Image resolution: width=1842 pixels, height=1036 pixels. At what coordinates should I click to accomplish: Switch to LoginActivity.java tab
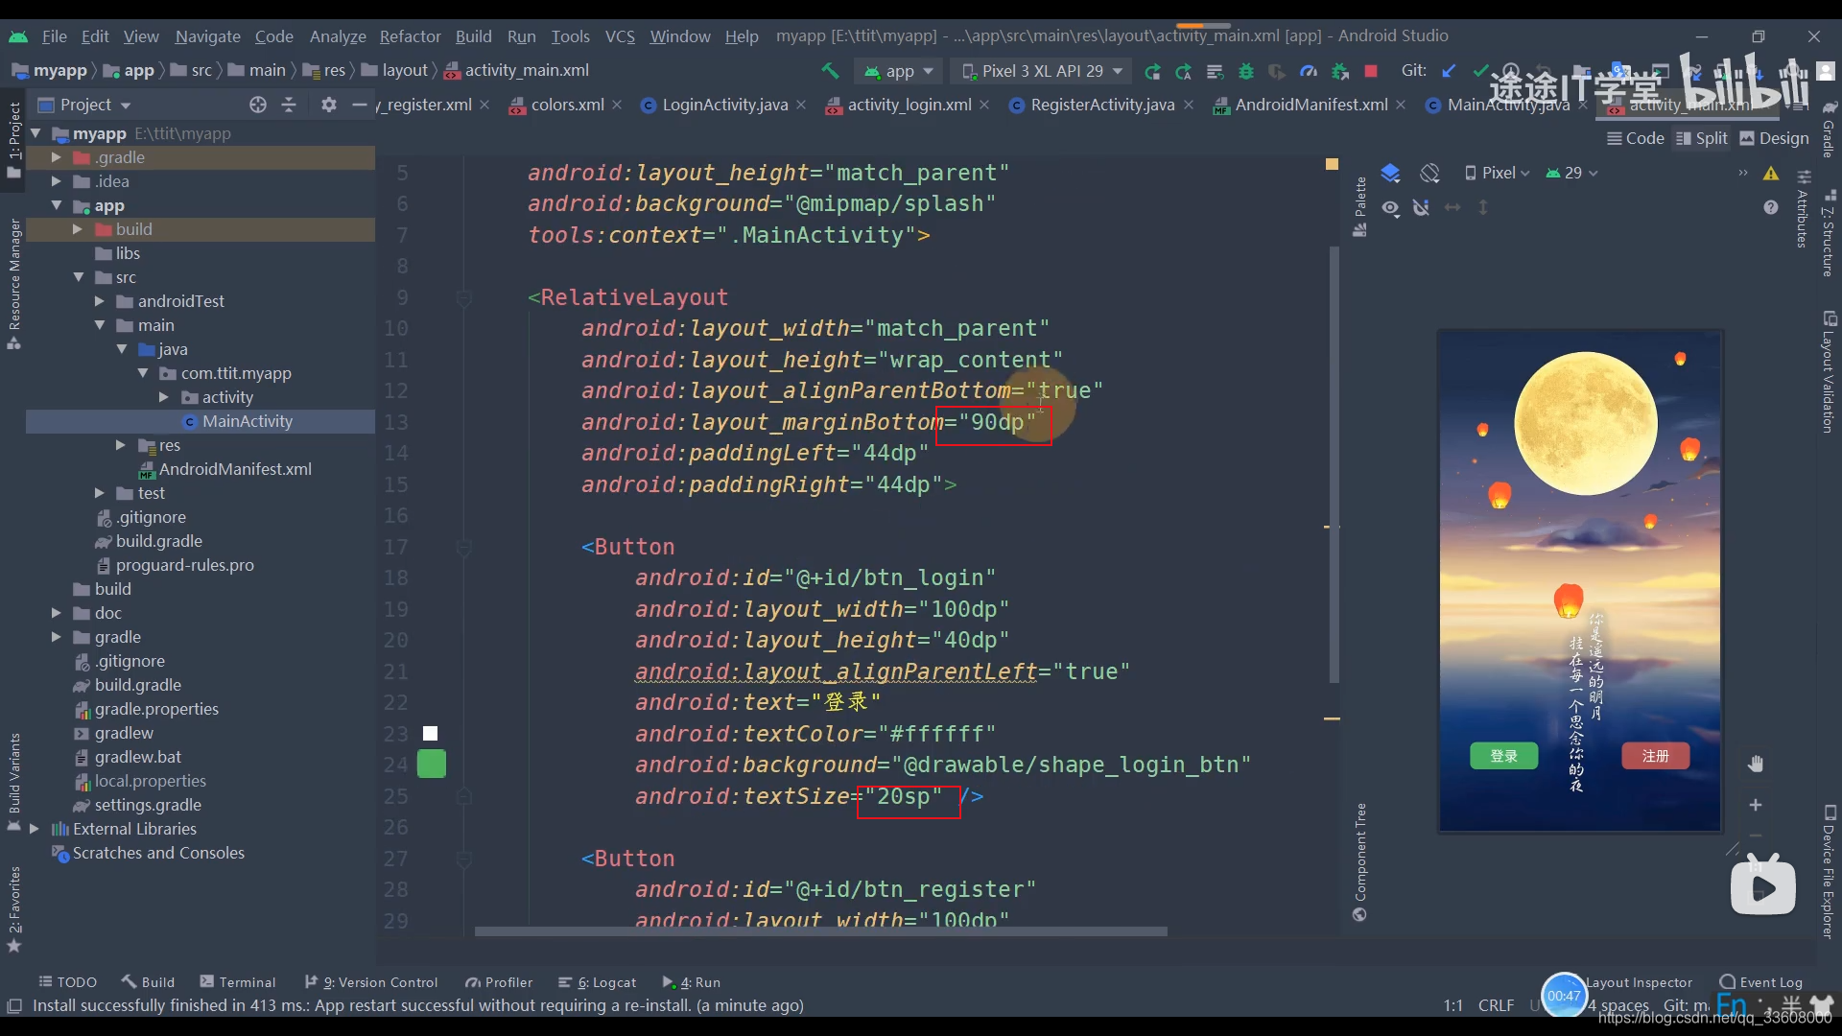pyautogui.click(x=725, y=105)
